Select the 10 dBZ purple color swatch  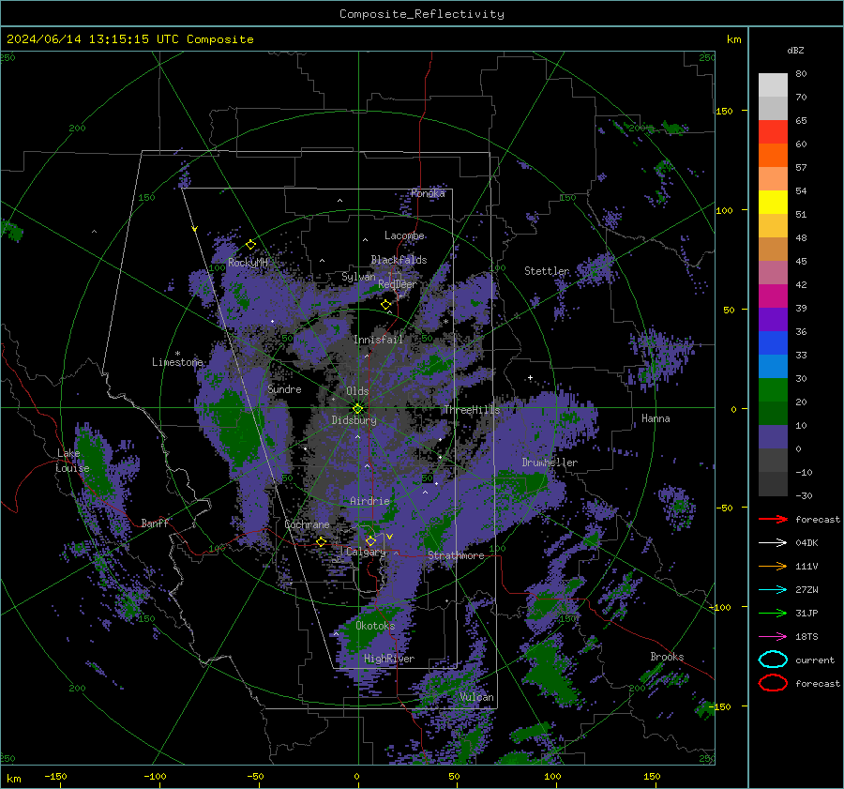[x=773, y=437]
